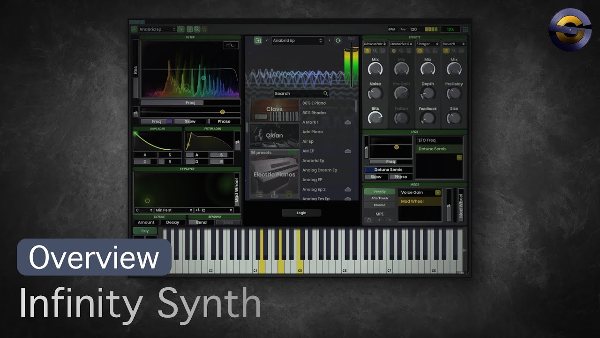This screenshot has width=600, height=338.
Task: Click cloud icon next to AM EP
Action: click(x=348, y=151)
